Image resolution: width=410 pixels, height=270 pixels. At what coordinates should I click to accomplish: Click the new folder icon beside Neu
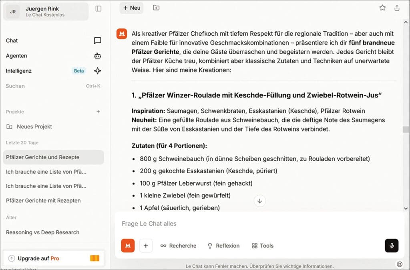coord(156,8)
